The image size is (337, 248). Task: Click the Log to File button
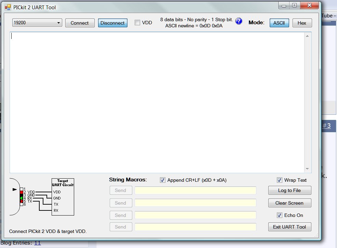point(289,191)
